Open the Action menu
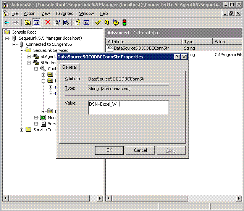244x211 pixels. 29,13
